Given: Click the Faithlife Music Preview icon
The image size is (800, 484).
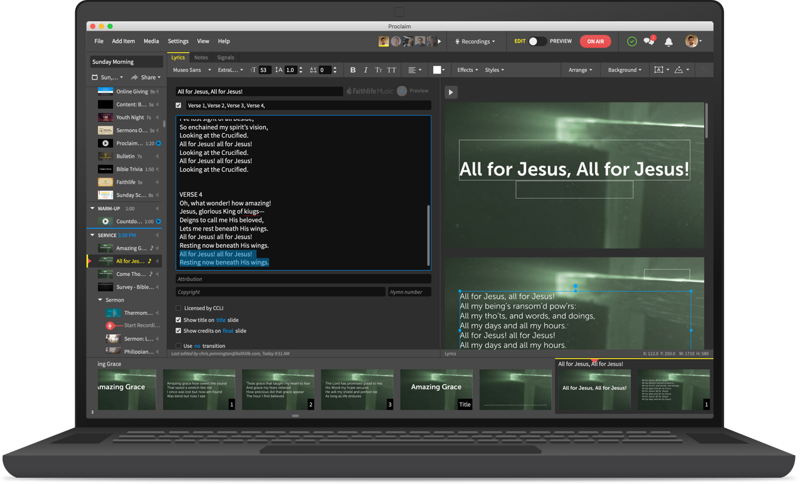Looking at the screenshot, I should tap(402, 91).
